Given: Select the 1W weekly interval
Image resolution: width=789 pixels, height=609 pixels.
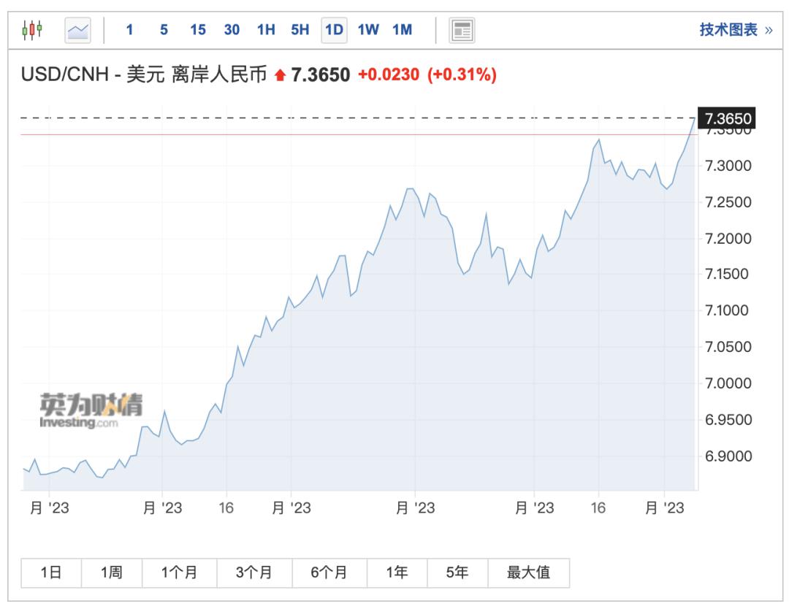Looking at the screenshot, I should click(368, 30).
